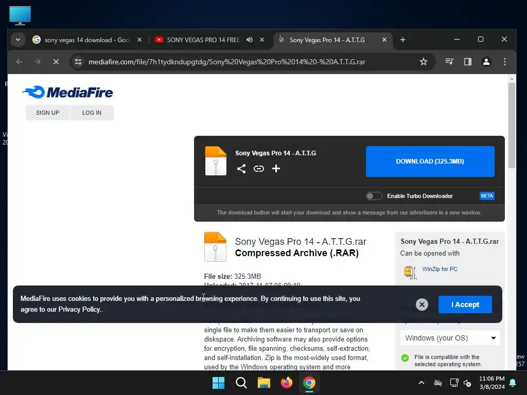View site information icon in address bar
Image resolution: width=527 pixels, height=395 pixels.
(x=78, y=62)
